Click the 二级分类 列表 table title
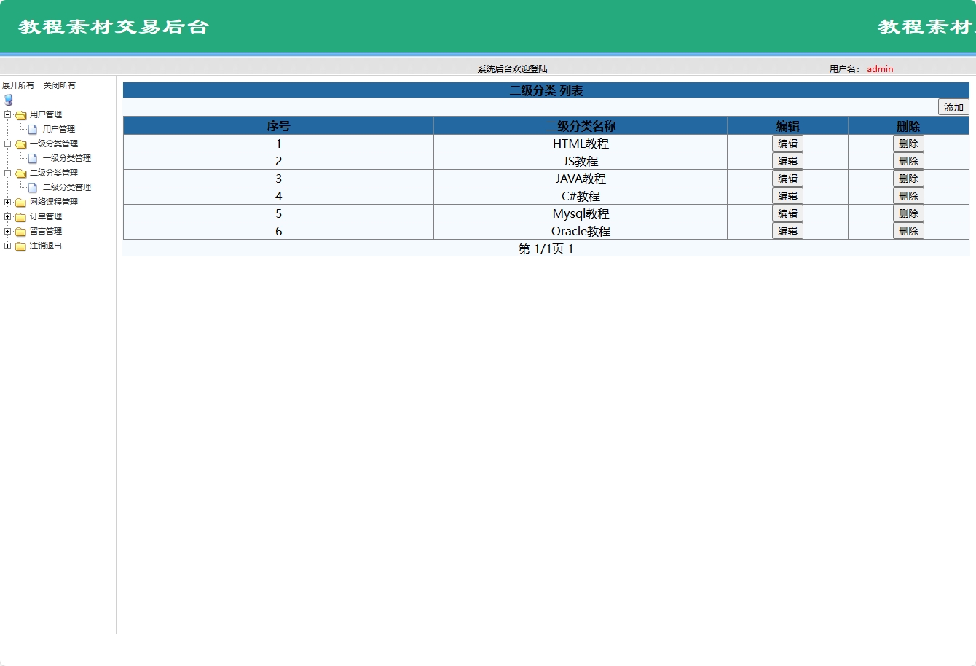 (x=546, y=90)
